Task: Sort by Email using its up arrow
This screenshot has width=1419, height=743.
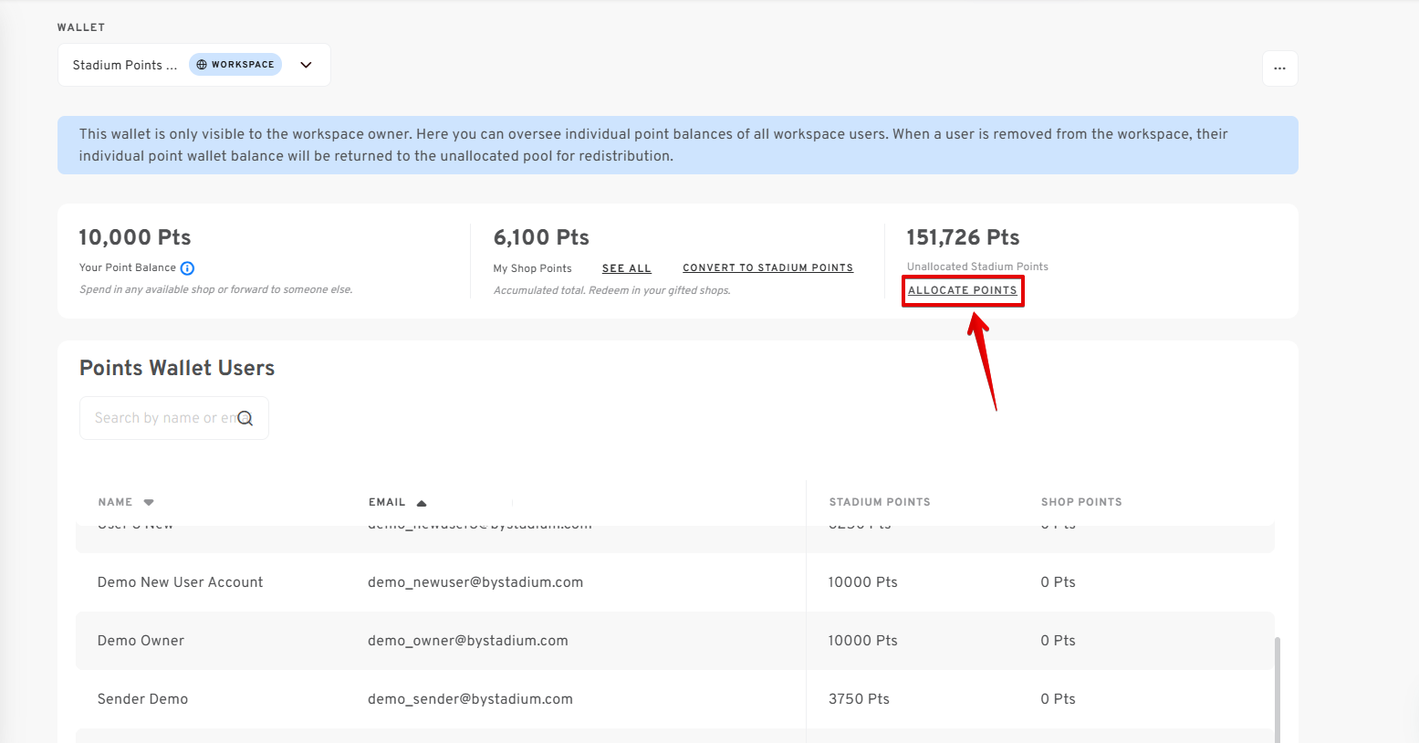Action: point(422,503)
